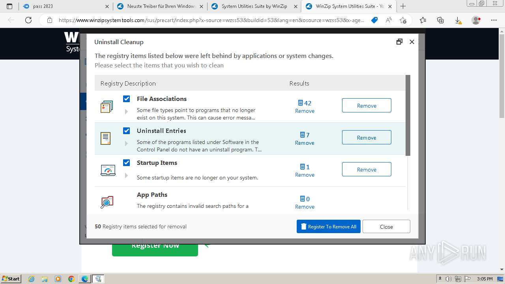Click Remove button for Startup Items
Image resolution: width=505 pixels, height=284 pixels.
coord(367,169)
